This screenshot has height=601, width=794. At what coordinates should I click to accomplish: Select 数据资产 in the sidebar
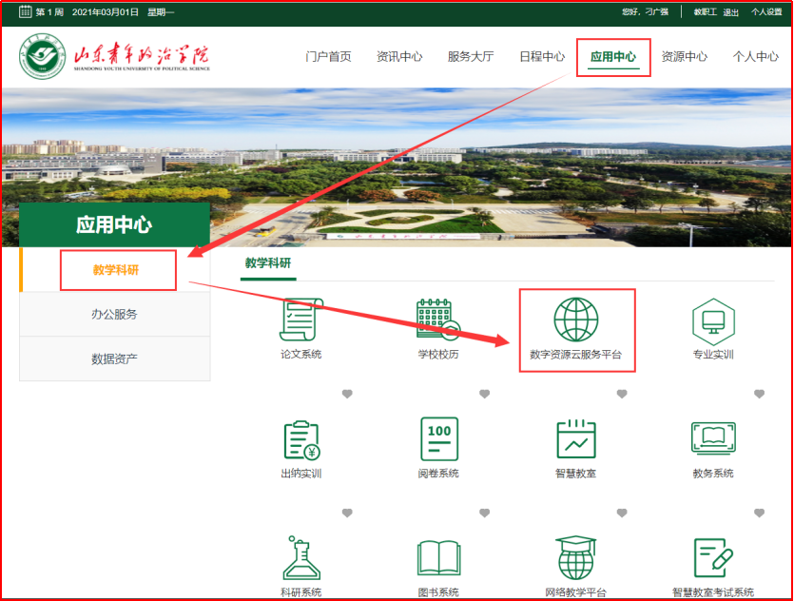114,359
